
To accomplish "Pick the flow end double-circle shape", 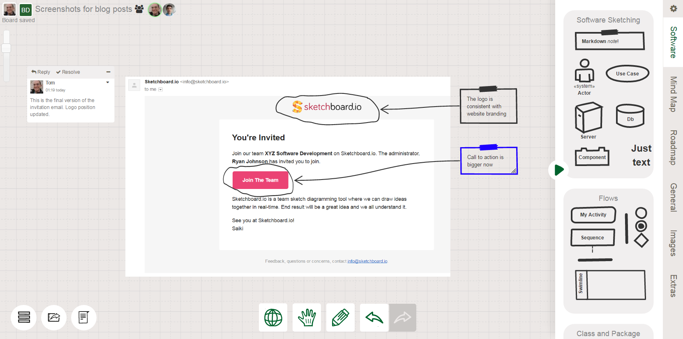I will point(641,226).
